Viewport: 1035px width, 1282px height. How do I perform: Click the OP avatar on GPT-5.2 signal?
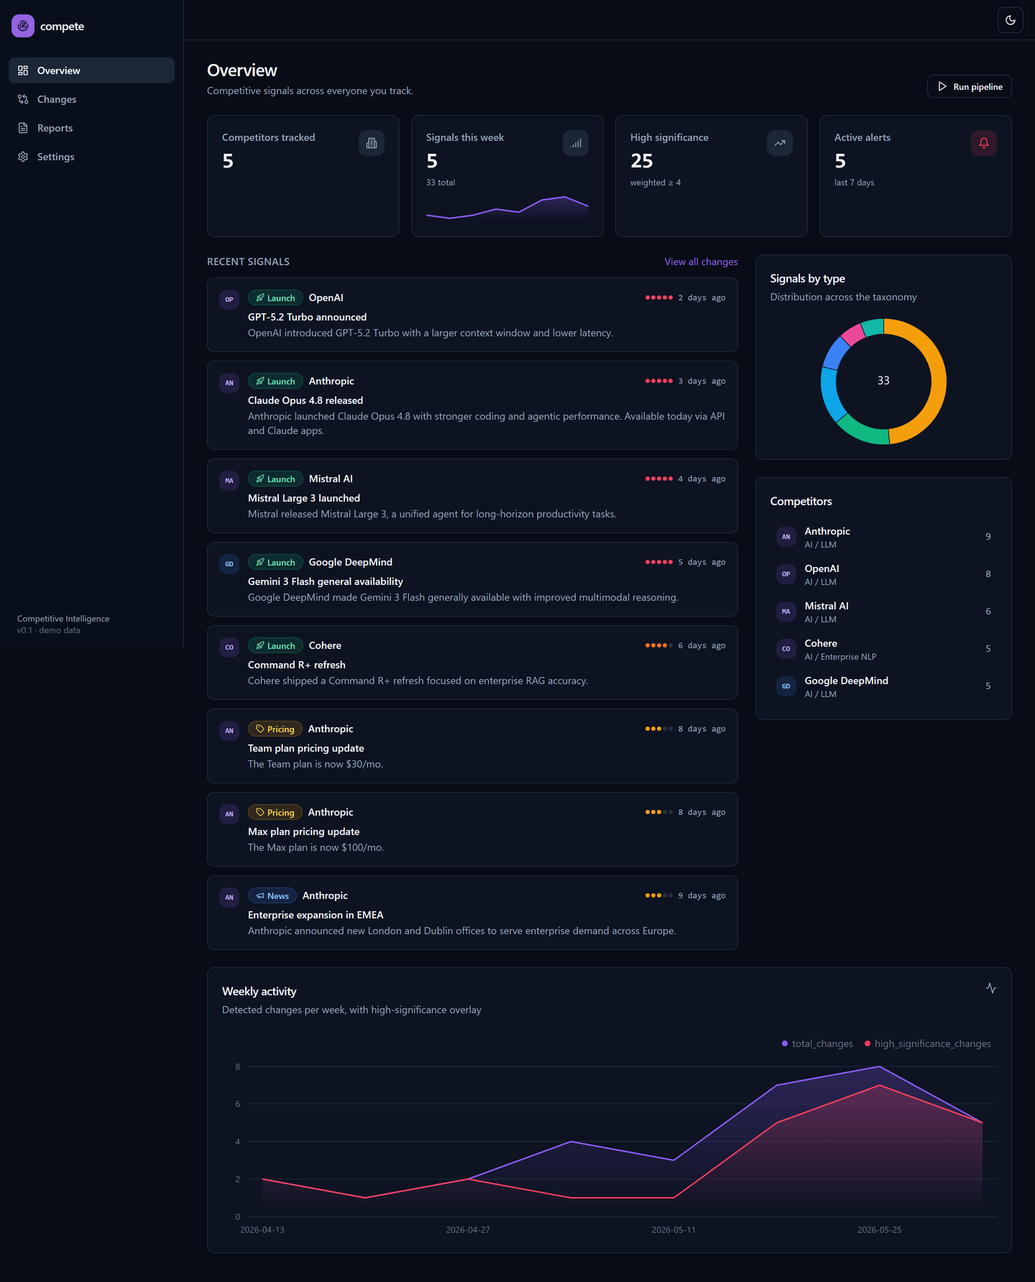pyautogui.click(x=229, y=300)
